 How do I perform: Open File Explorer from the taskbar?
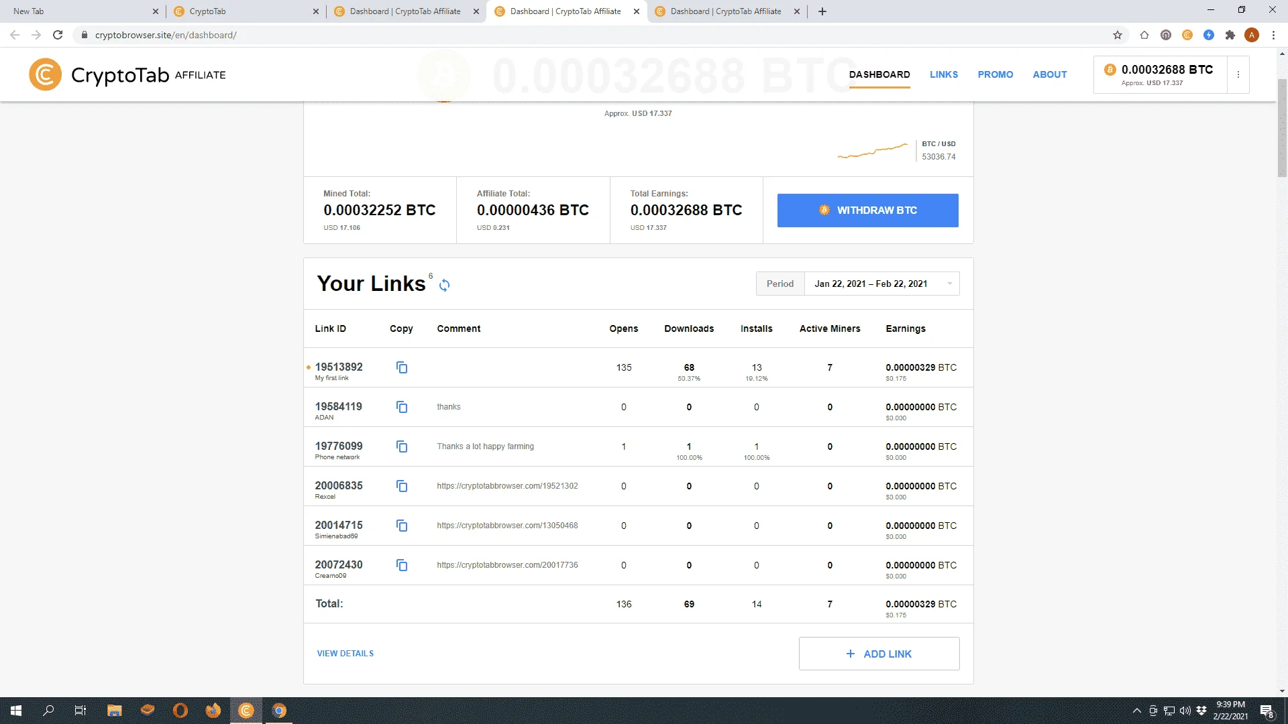115,711
